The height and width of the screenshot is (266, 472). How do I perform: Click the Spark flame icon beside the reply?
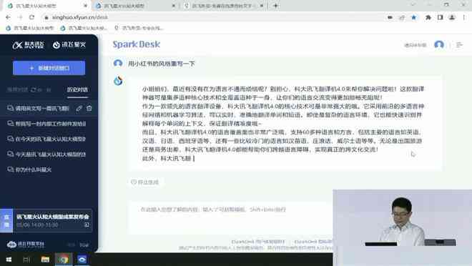(118, 81)
